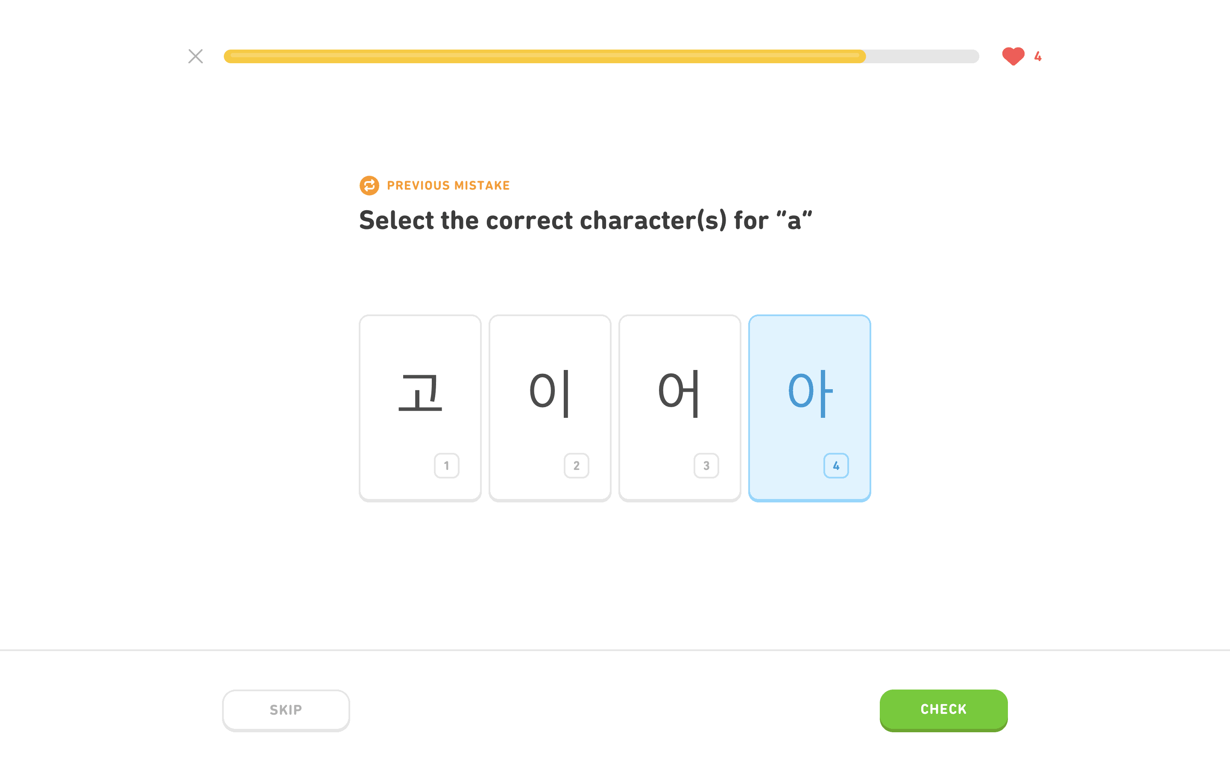This screenshot has width=1230, height=769.
Task: Click the keyboard shortcut 1 badge
Action: pyautogui.click(x=446, y=465)
